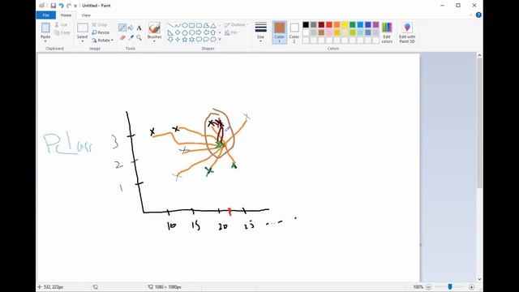The height and width of the screenshot is (292, 519).
Task: Click the Brushes icon
Action: pyautogui.click(x=154, y=28)
